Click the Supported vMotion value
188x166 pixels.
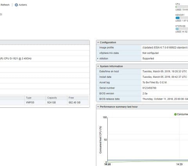pos(148,59)
